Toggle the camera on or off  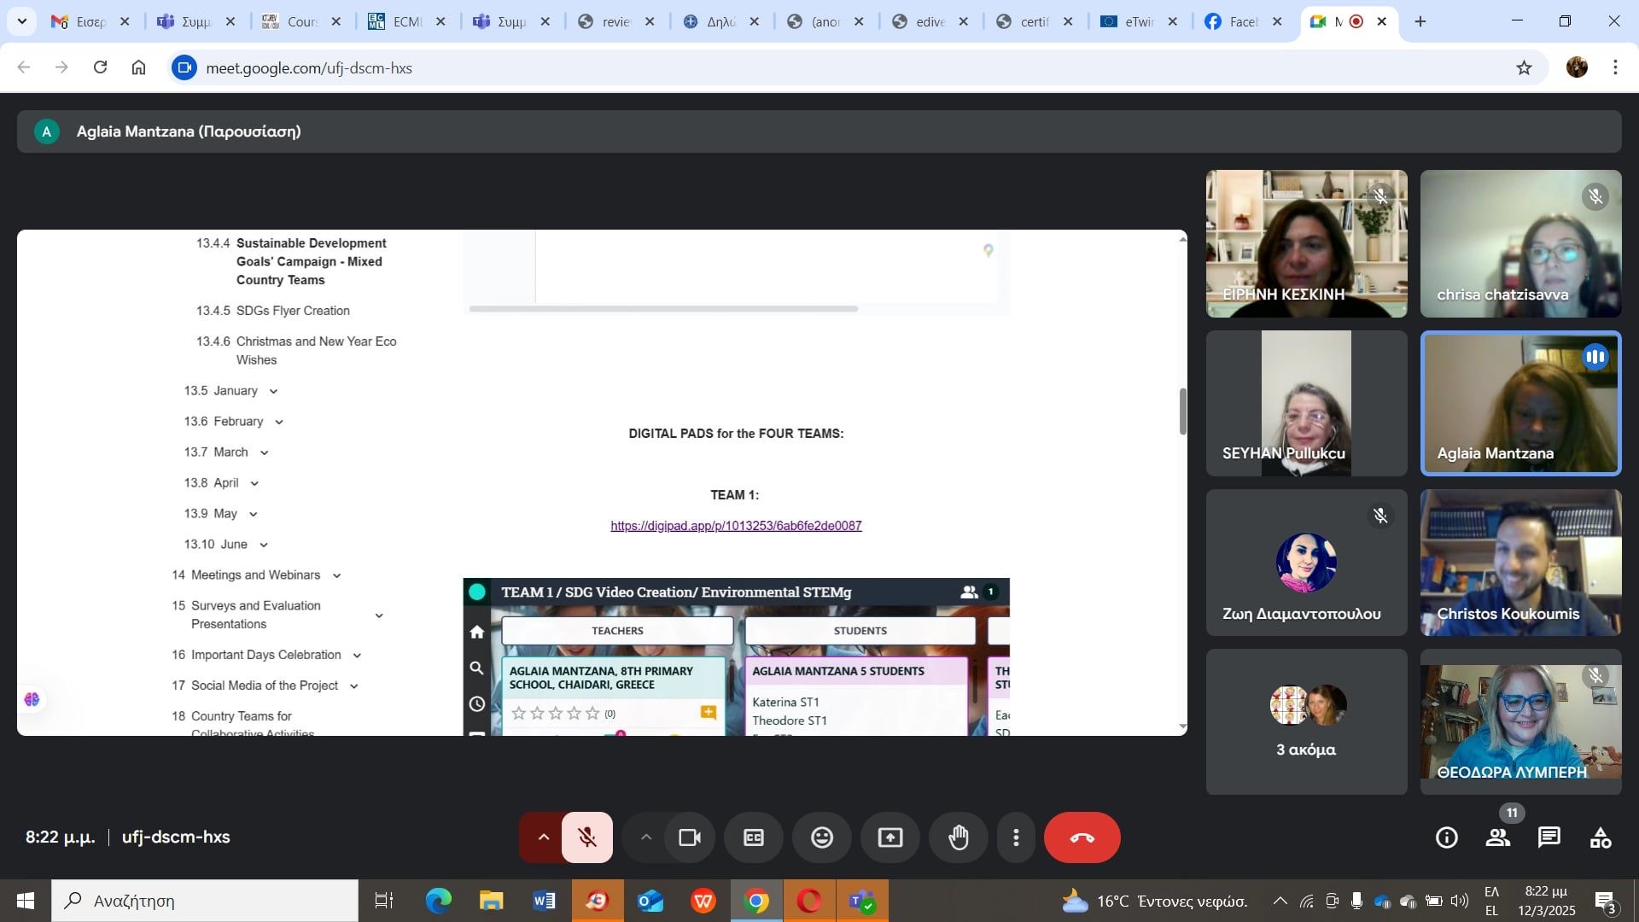pyautogui.click(x=689, y=837)
